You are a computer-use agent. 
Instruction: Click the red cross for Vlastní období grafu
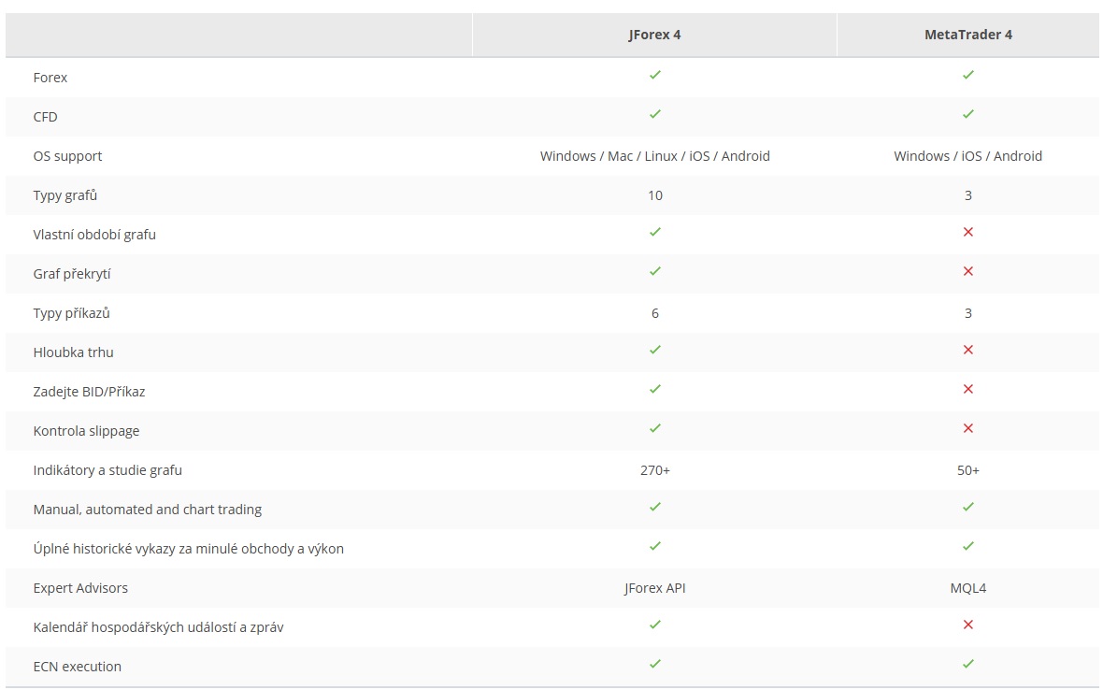point(968,232)
